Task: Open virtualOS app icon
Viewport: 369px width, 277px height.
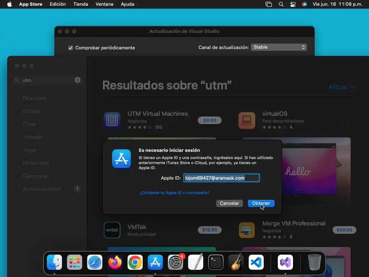Action: click(x=246, y=120)
